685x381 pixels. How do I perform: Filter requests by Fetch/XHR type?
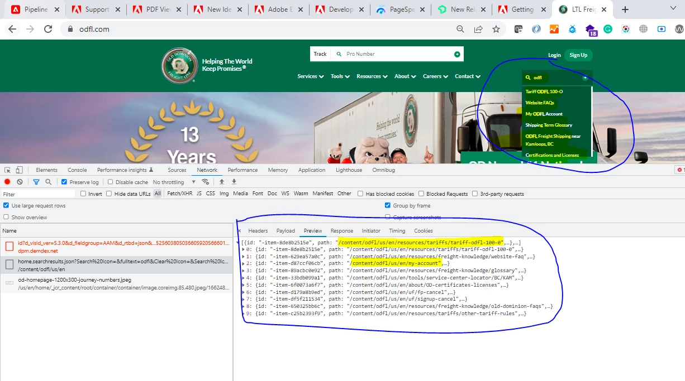pyautogui.click(x=180, y=194)
